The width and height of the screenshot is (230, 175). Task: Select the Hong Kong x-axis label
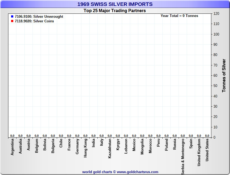[86, 148]
